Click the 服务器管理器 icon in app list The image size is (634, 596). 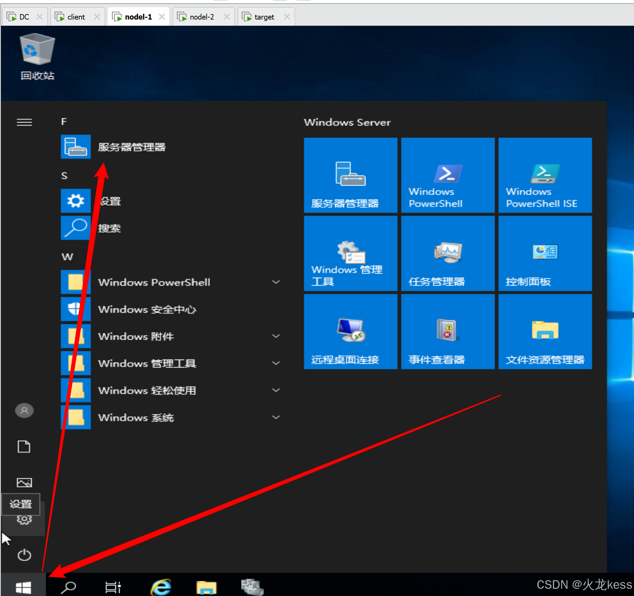click(x=76, y=147)
